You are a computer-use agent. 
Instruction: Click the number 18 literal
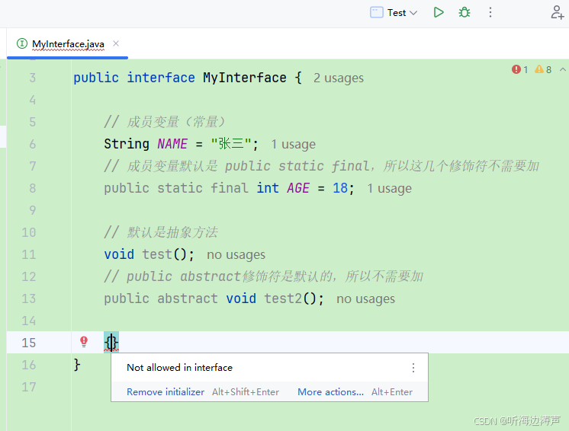coord(340,188)
